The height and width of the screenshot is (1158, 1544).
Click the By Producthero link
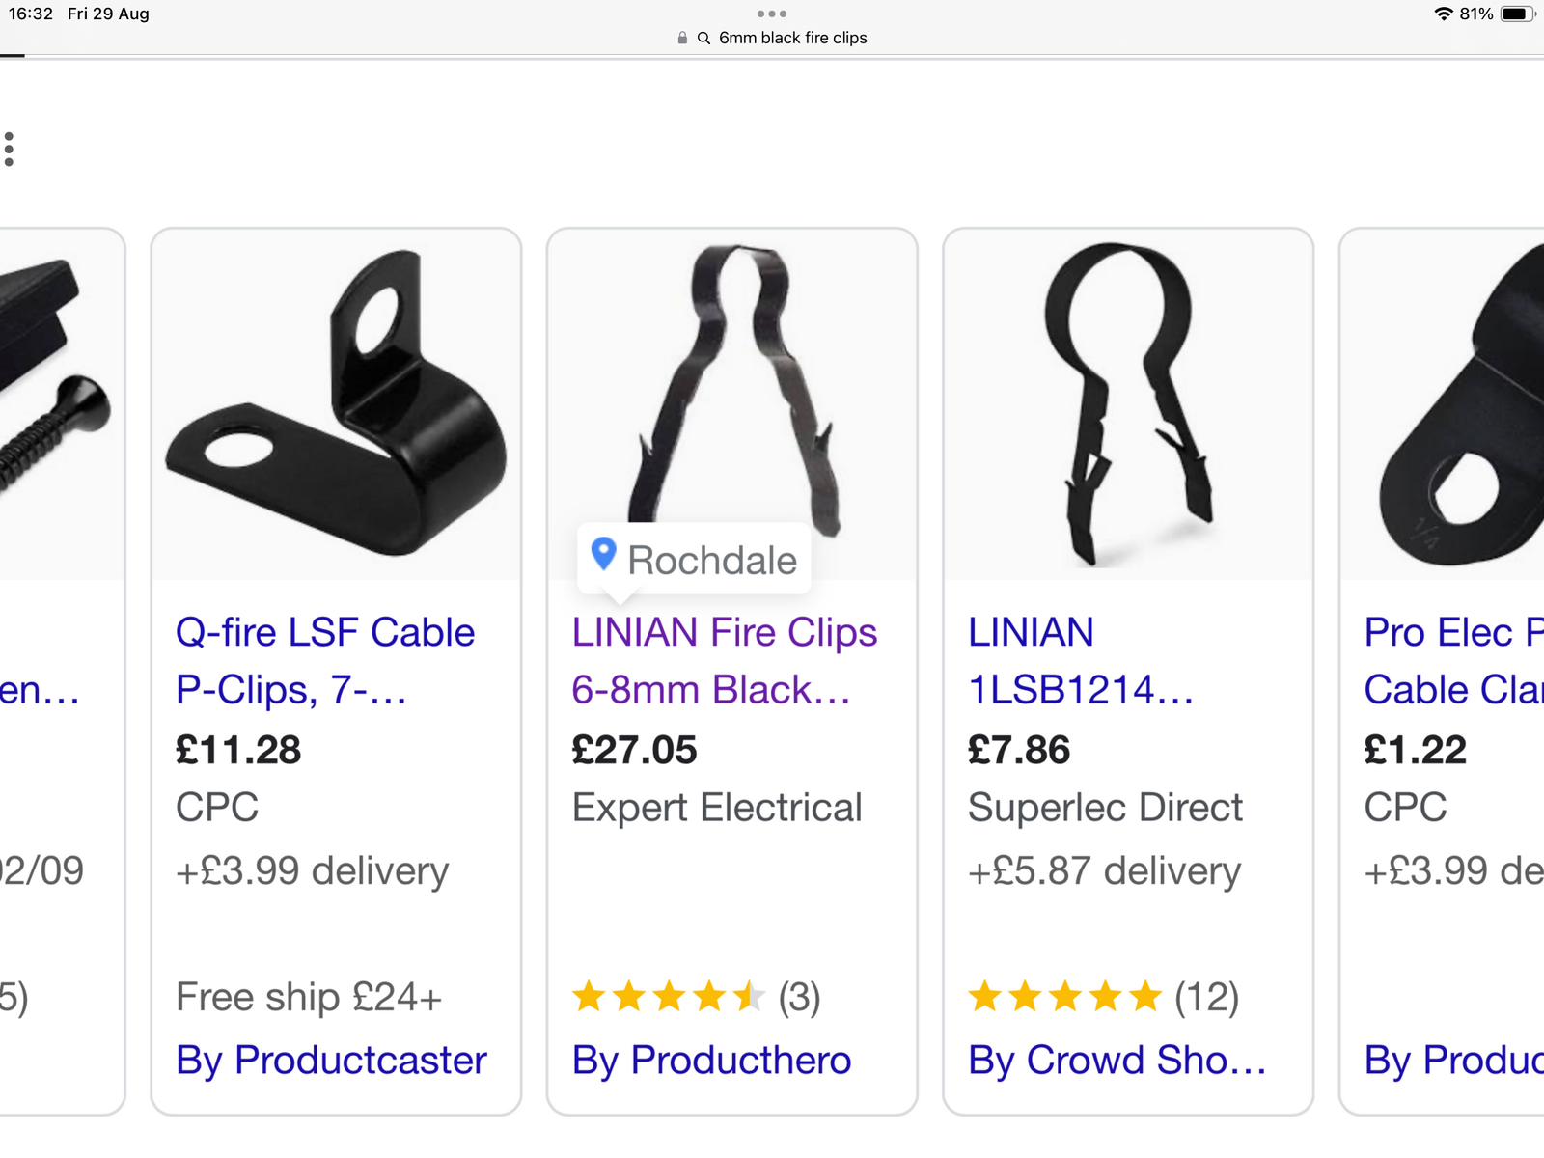711,1061
